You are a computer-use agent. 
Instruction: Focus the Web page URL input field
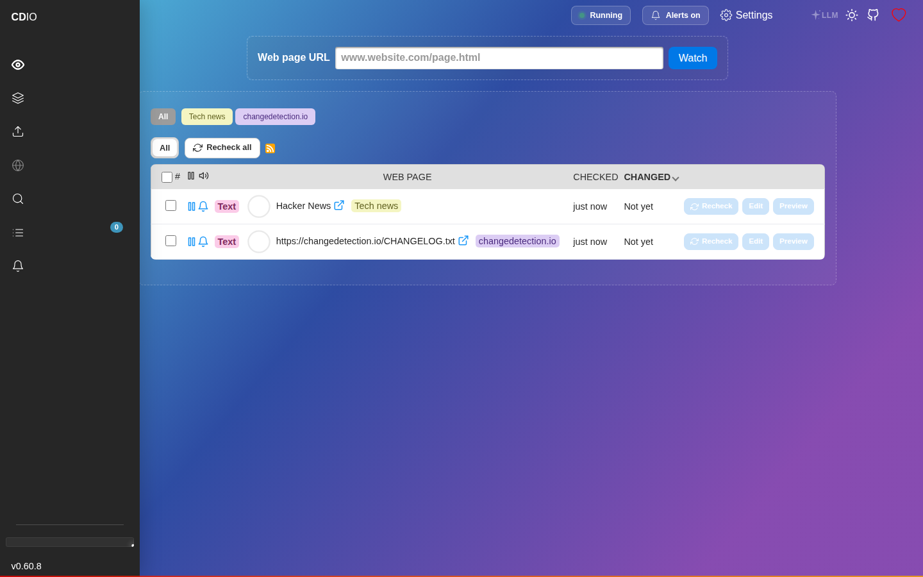pos(499,58)
